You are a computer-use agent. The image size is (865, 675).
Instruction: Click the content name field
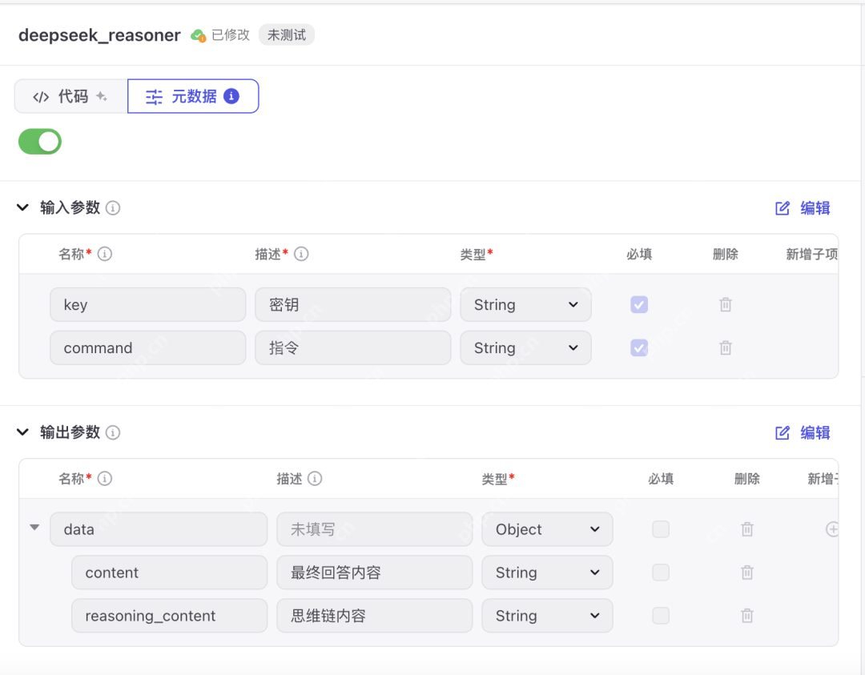(169, 573)
